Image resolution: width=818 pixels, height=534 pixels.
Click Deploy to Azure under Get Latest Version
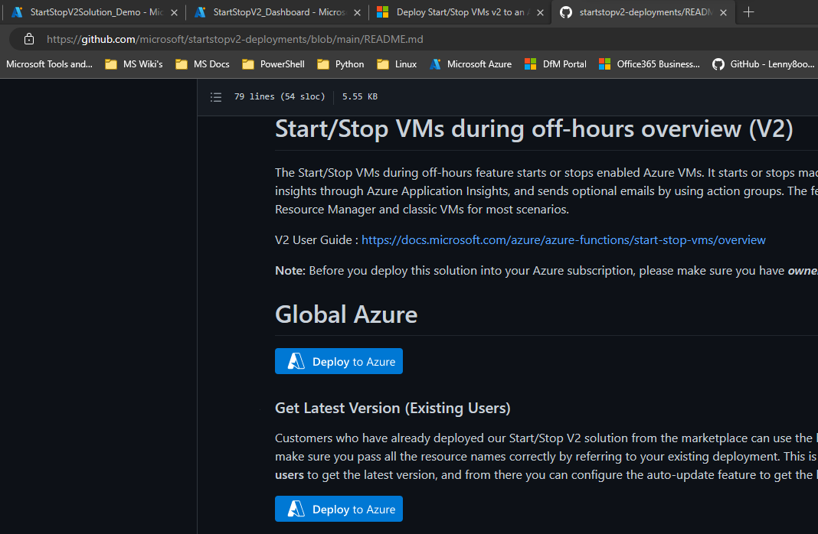coord(339,508)
